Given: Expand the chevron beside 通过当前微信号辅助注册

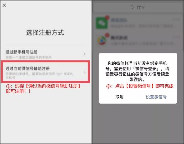Looking at the screenshot, I should point(84,73).
